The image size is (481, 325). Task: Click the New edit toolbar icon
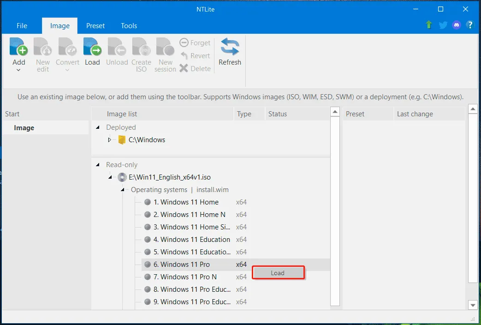point(42,47)
